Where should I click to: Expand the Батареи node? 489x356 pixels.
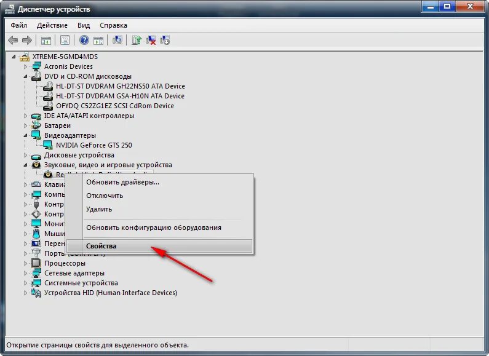tap(25, 125)
